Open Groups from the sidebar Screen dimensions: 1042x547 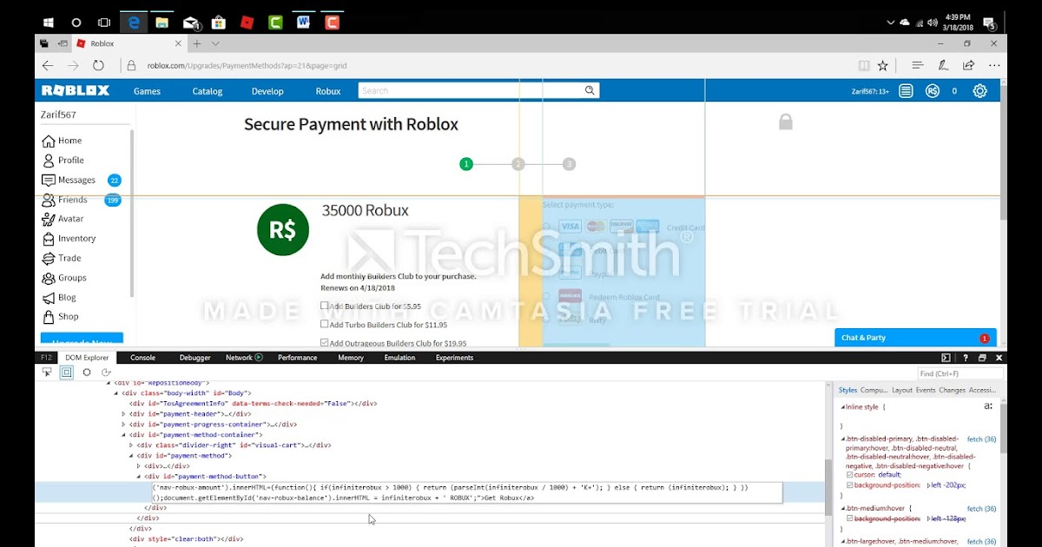point(64,278)
